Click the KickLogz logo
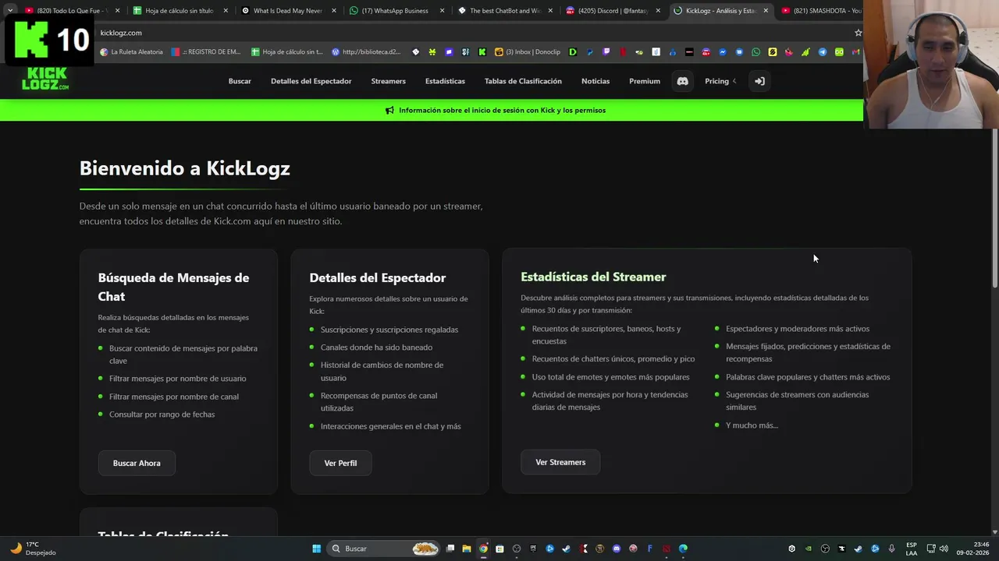999x561 pixels. (45, 79)
